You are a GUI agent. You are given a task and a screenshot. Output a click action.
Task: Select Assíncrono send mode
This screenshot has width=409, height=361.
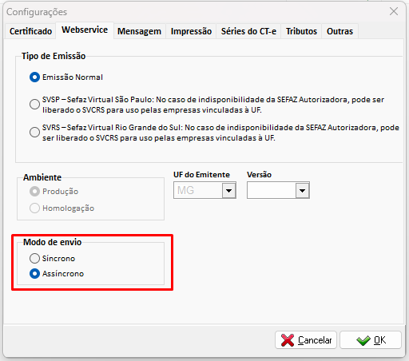(x=34, y=274)
